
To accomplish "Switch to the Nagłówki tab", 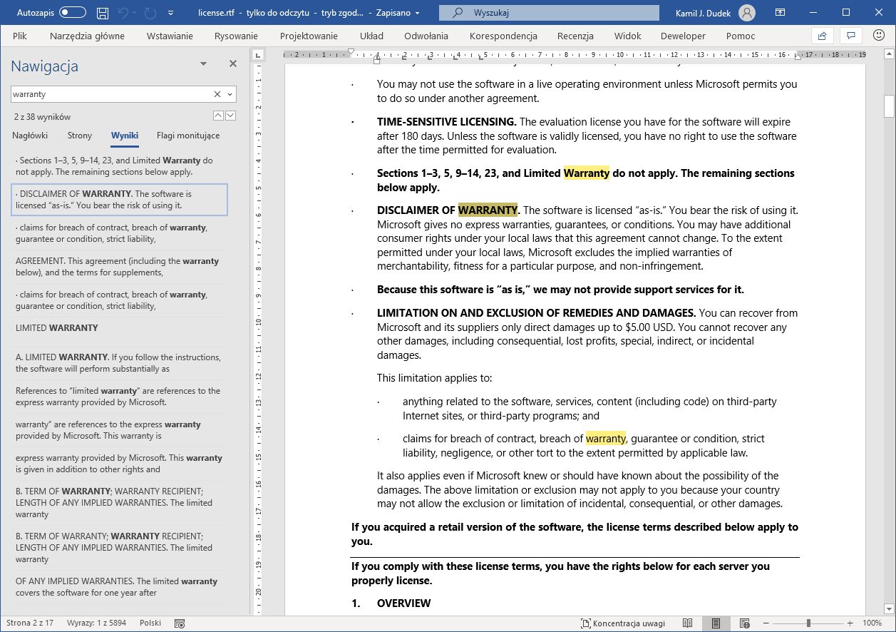I will [x=31, y=136].
